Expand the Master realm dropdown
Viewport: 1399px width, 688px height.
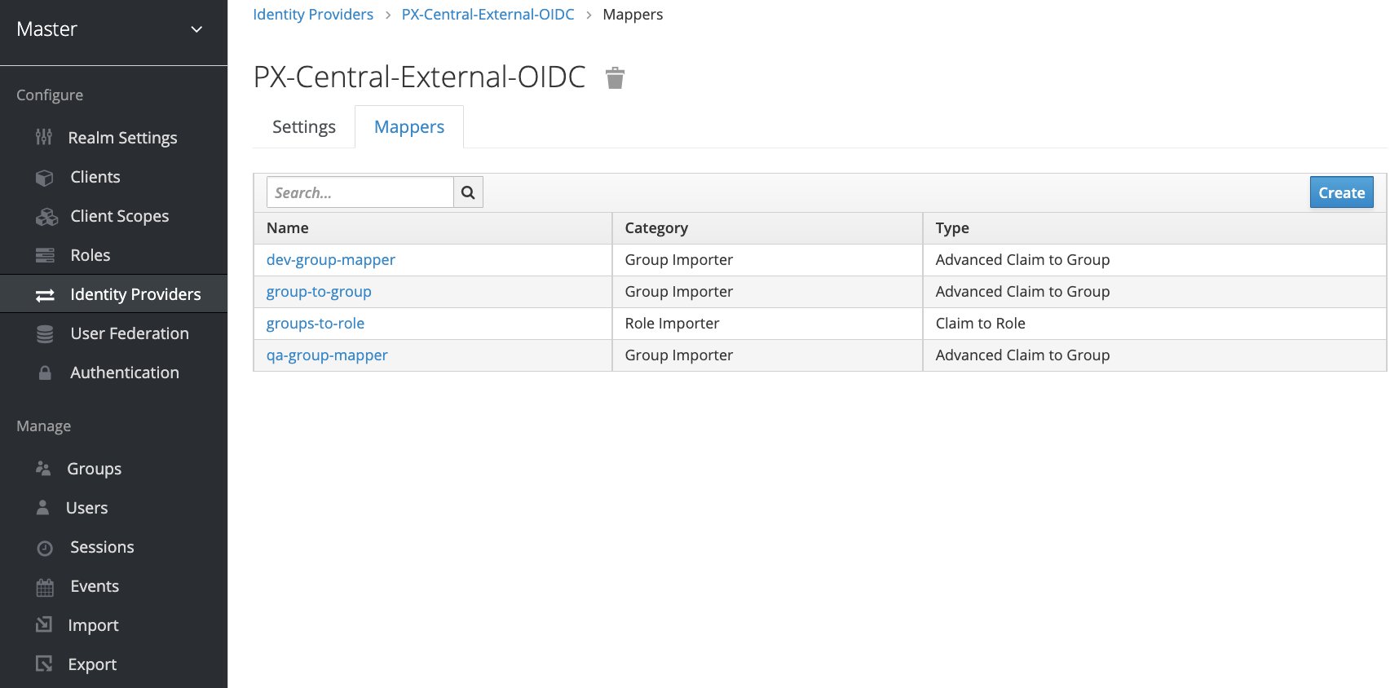tap(196, 29)
